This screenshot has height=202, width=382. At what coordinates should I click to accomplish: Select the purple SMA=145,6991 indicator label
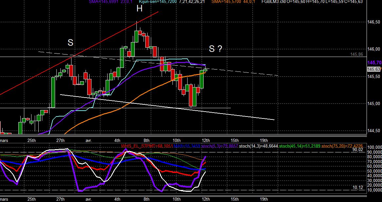tap(110, 1)
